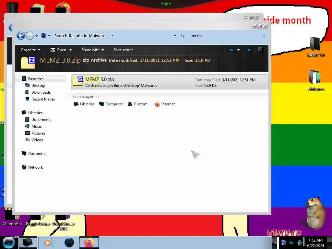Search again in Custom location
This screenshot has height=249, width=332.
[139, 104]
